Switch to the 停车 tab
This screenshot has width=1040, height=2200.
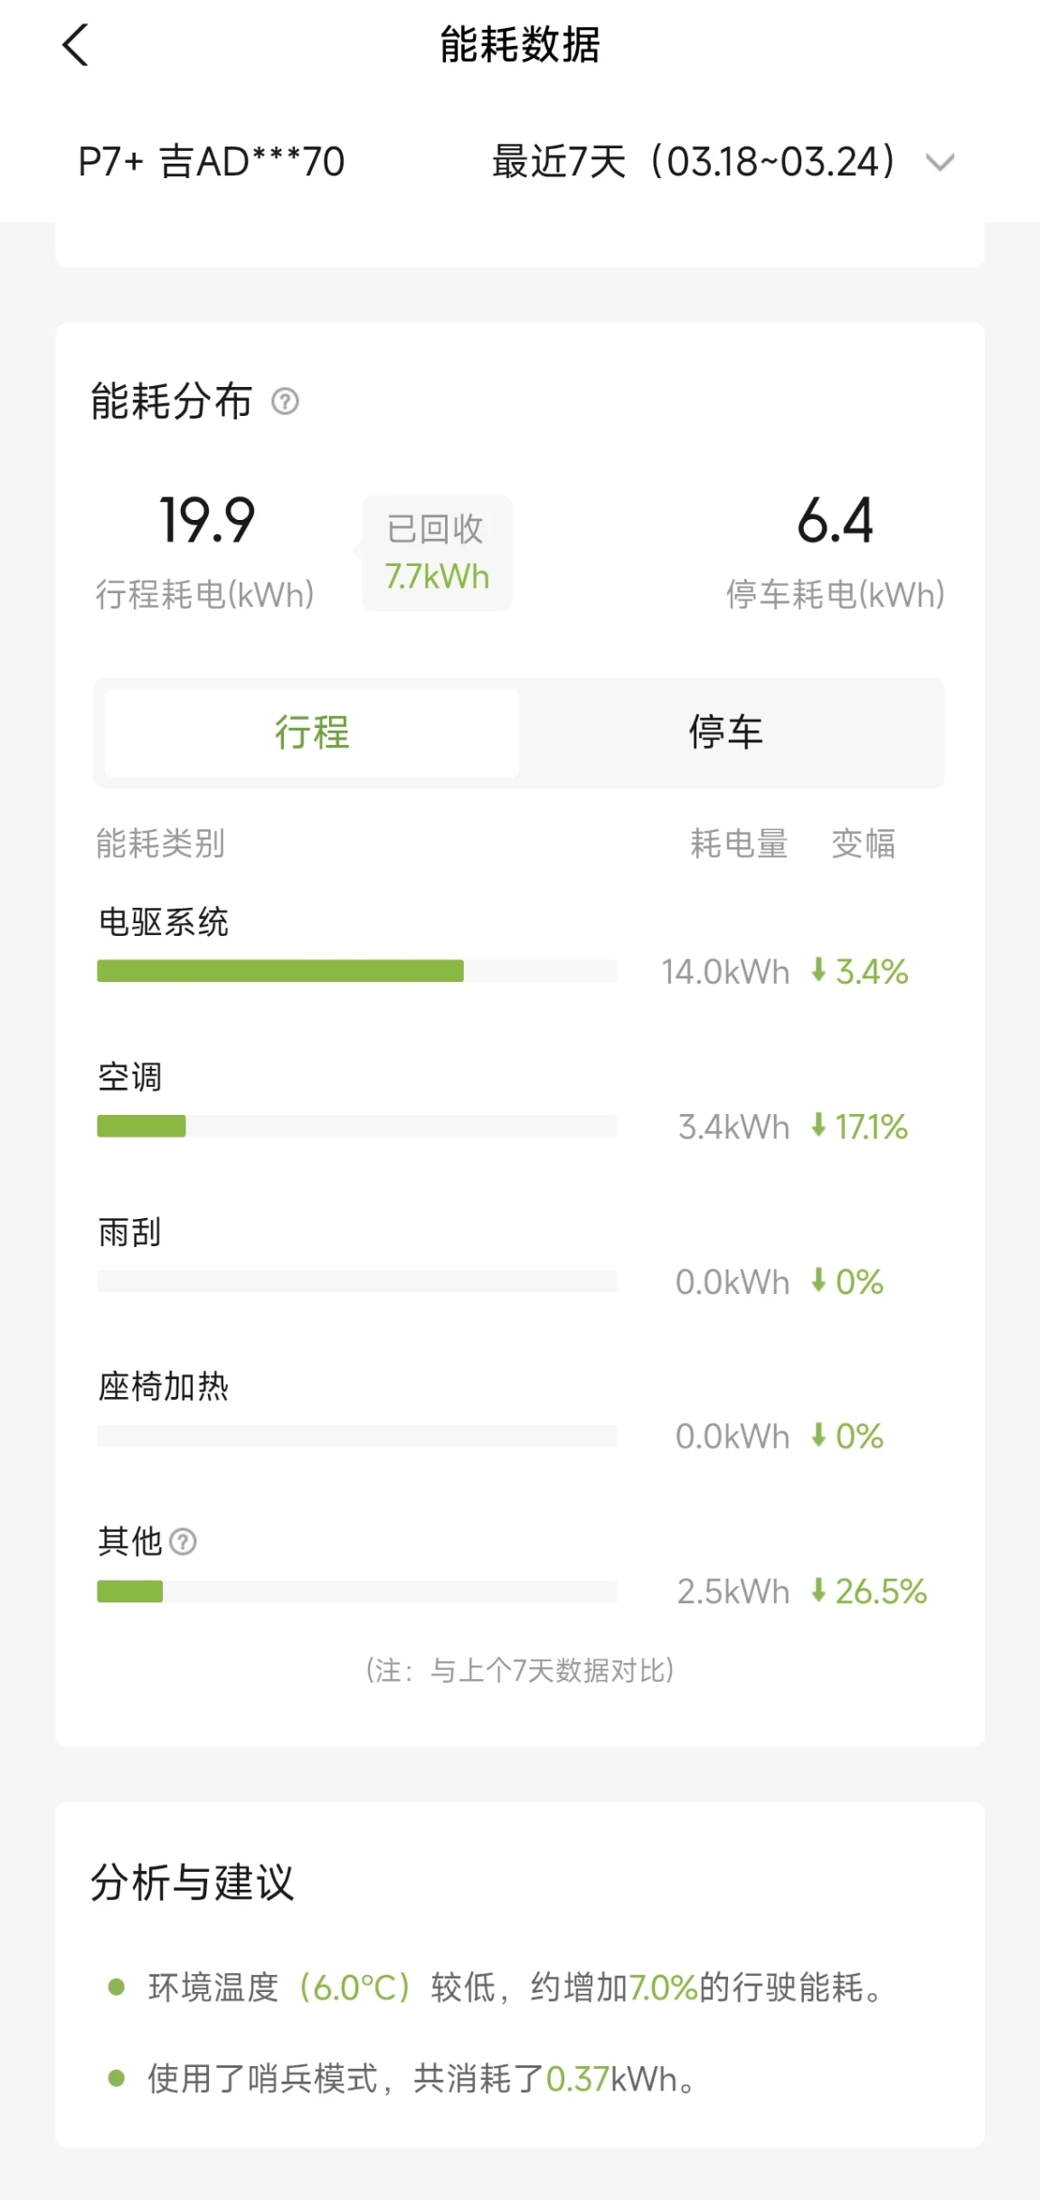tap(726, 732)
